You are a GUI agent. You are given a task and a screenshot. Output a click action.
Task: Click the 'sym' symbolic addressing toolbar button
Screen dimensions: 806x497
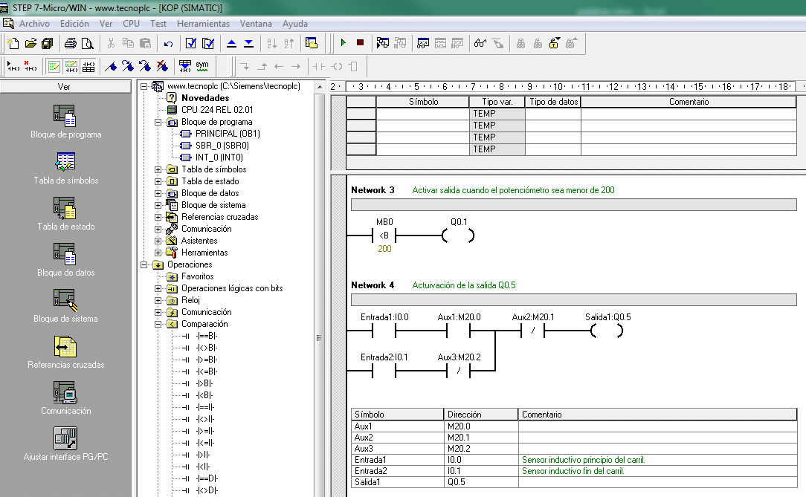coord(202,65)
